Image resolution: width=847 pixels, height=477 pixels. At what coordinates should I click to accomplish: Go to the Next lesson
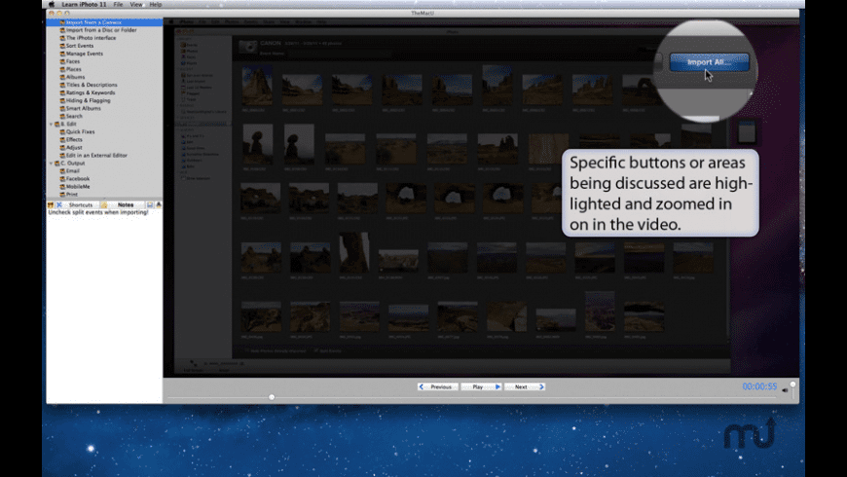click(x=525, y=386)
